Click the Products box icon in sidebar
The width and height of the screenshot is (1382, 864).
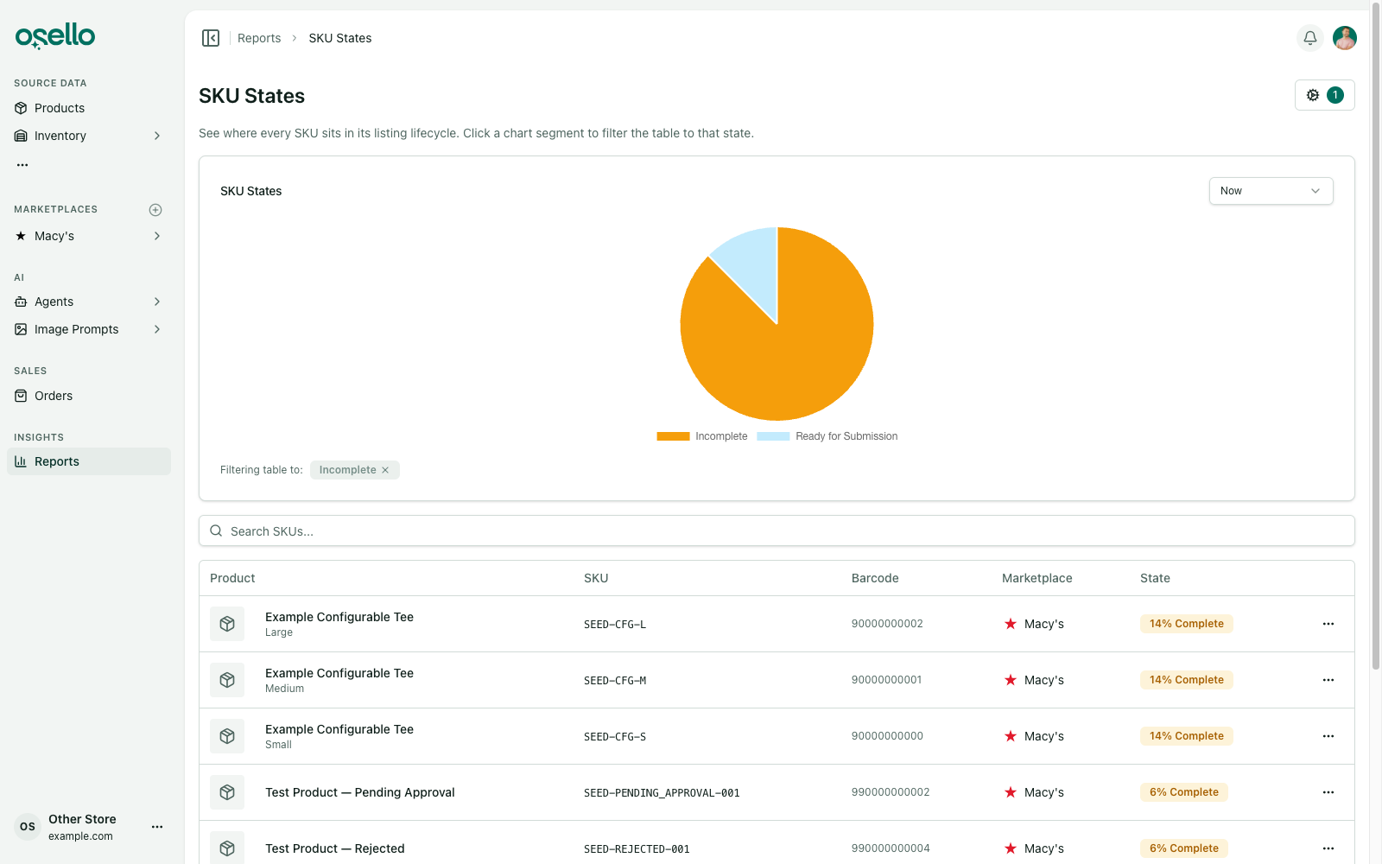coord(21,108)
